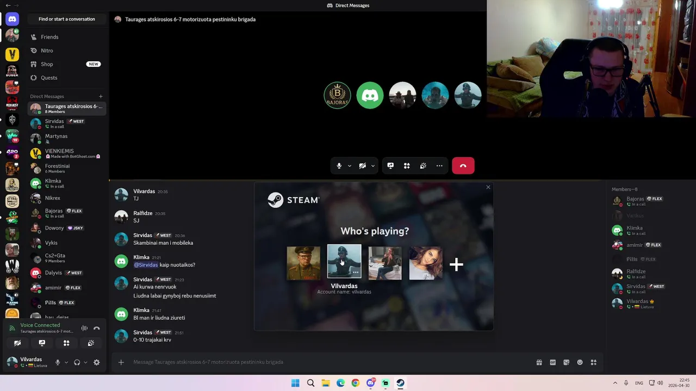Expand microphone options in call controls
The width and height of the screenshot is (696, 391).
coord(349,166)
